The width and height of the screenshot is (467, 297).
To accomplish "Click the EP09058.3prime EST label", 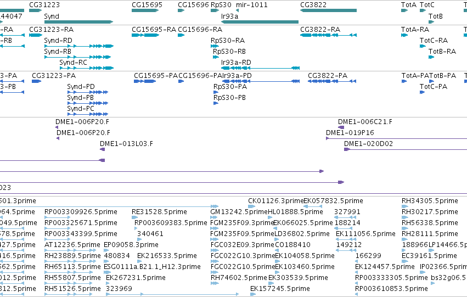I will click(x=131, y=245).
